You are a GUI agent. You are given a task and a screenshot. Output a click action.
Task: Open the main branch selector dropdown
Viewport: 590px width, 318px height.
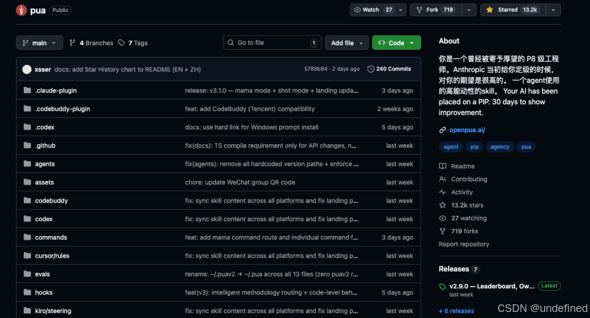coord(39,43)
